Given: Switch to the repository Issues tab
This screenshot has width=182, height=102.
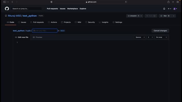Looking at the screenshot, I should coord(22,22).
